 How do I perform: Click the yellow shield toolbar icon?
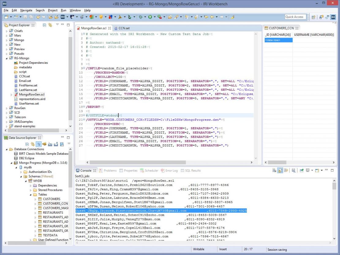coord(101,17)
